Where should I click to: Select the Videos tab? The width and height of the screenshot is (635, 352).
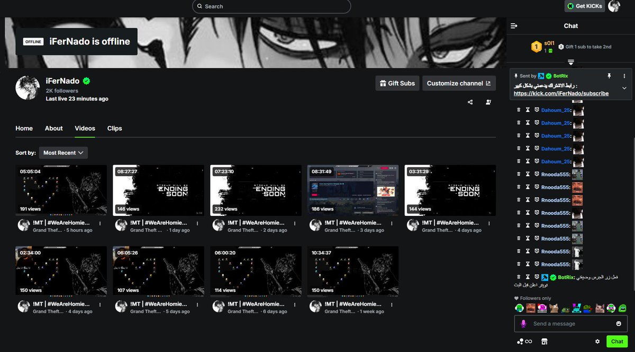[x=85, y=128]
